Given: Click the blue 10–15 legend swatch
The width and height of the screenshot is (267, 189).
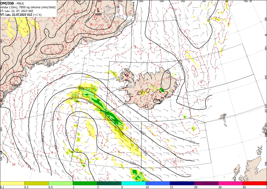Looking at the screenshot, I should pyautogui.click(x=158, y=183).
